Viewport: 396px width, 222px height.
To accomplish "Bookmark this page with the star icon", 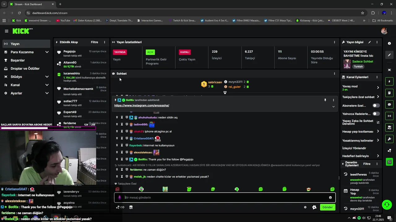I will [x=363, y=13].
